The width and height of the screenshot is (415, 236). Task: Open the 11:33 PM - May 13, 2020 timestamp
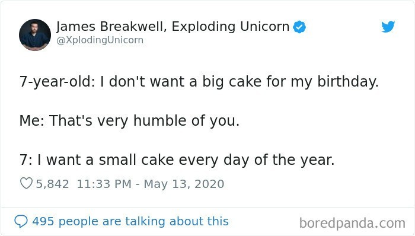click(x=151, y=184)
